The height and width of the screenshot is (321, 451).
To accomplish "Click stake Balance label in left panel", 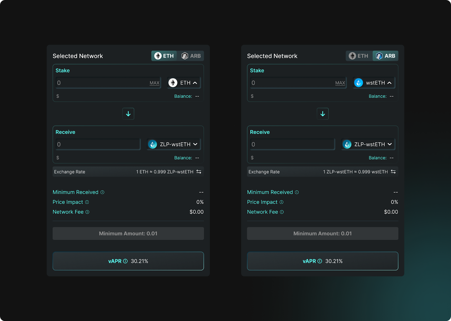I will click(x=183, y=96).
